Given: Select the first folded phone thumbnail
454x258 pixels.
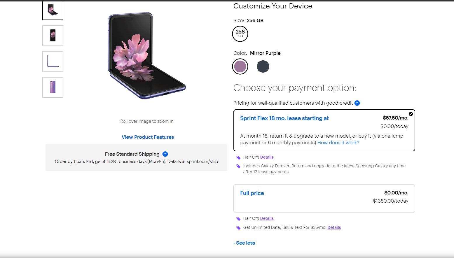Looking at the screenshot, I should point(53,10).
